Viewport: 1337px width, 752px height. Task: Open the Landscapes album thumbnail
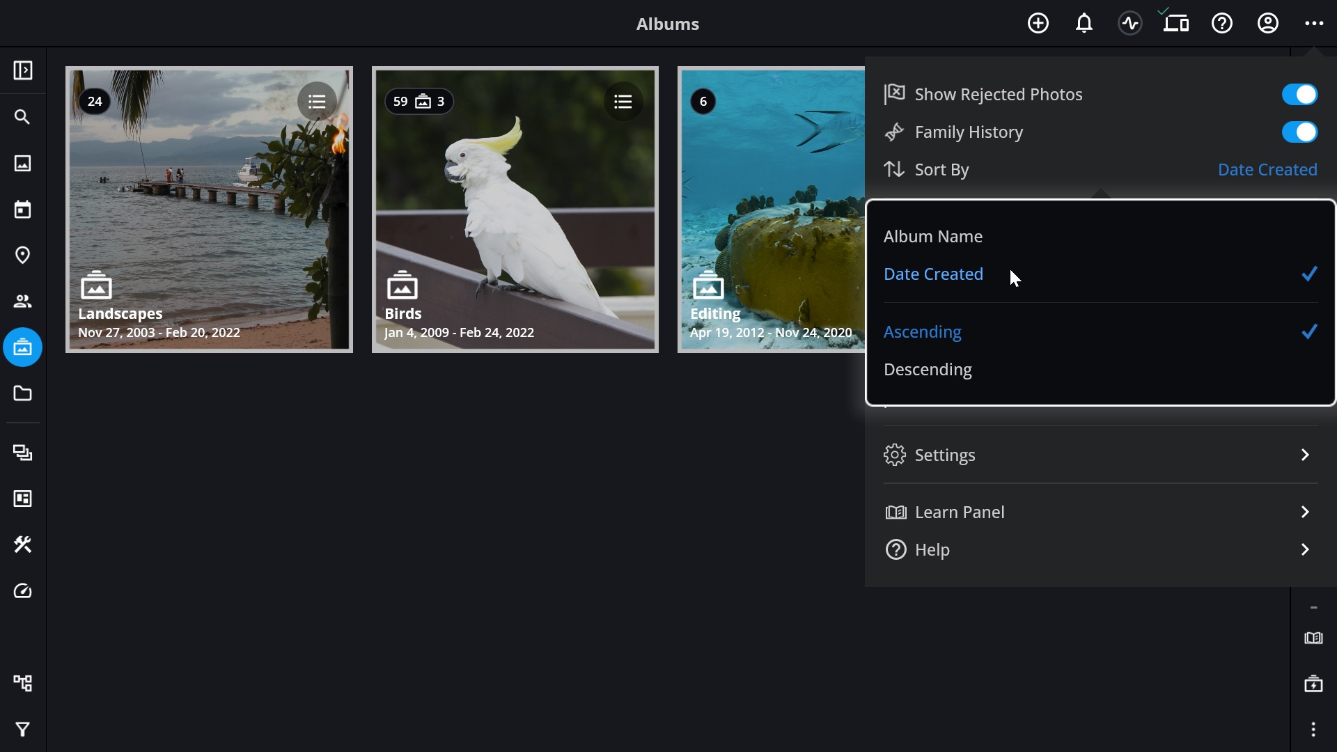point(209,210)
